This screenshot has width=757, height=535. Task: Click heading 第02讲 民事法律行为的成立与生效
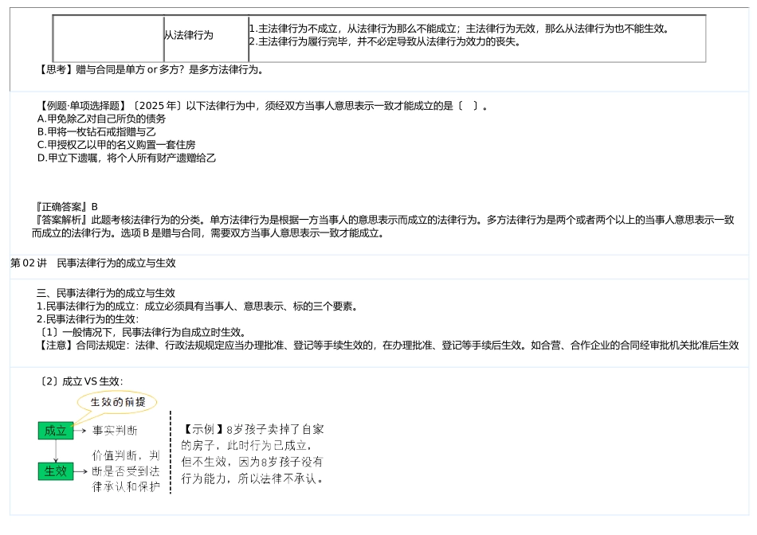pos(93,264)
